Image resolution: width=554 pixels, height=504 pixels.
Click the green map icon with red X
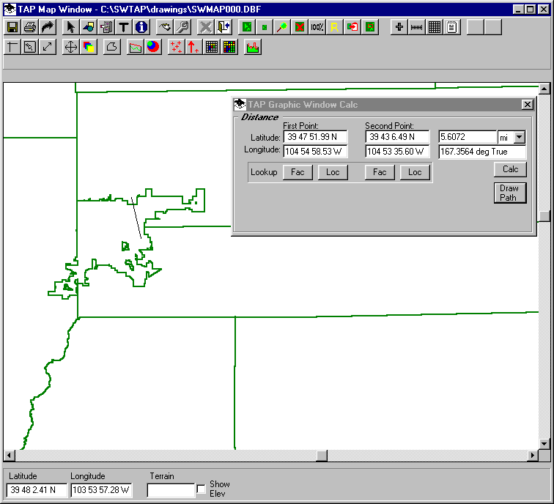300,27
